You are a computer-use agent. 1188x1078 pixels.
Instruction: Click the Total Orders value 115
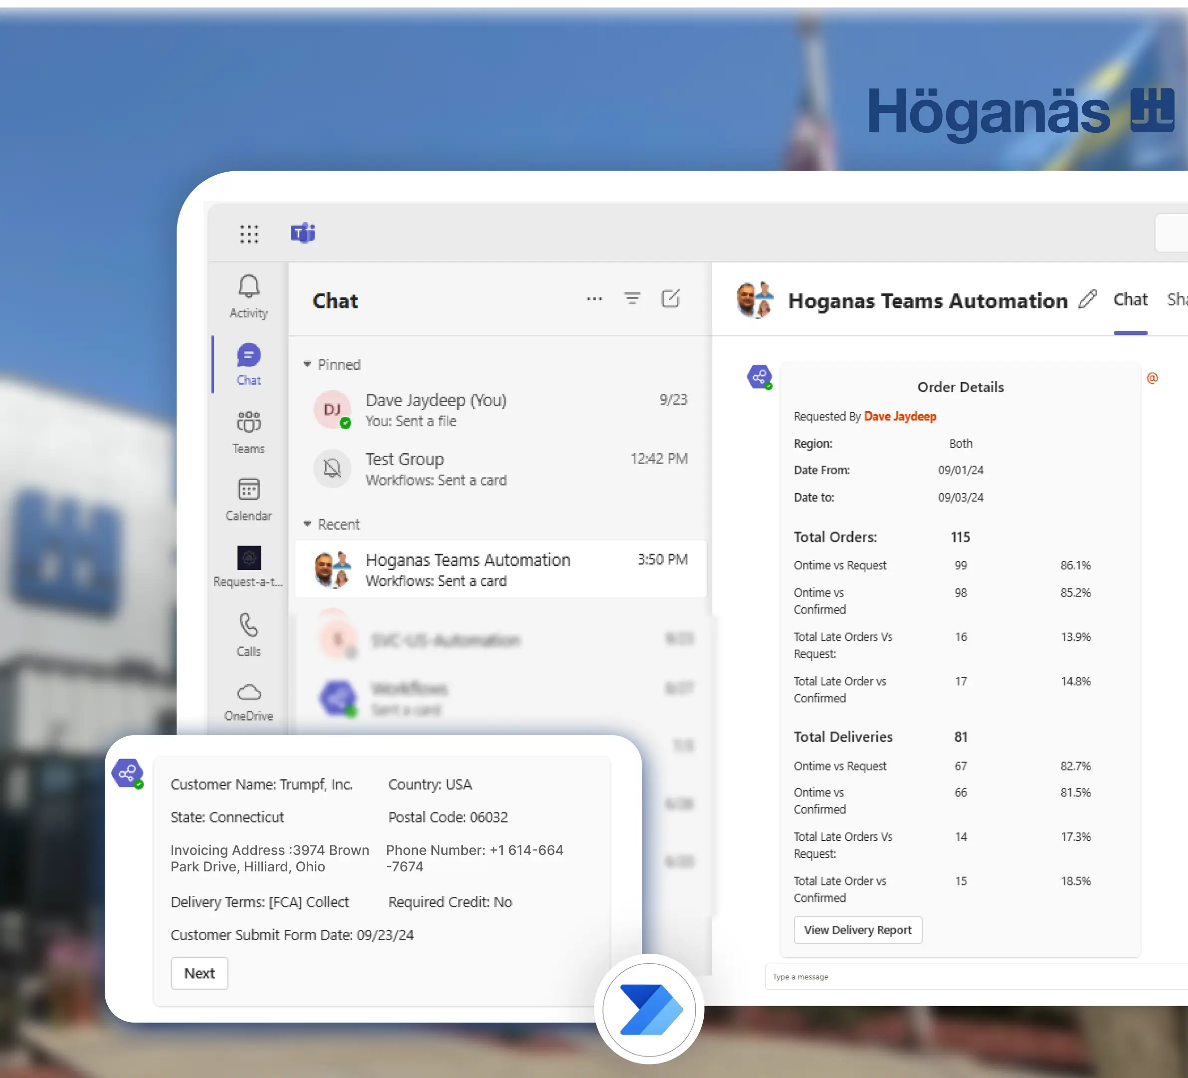961,537
